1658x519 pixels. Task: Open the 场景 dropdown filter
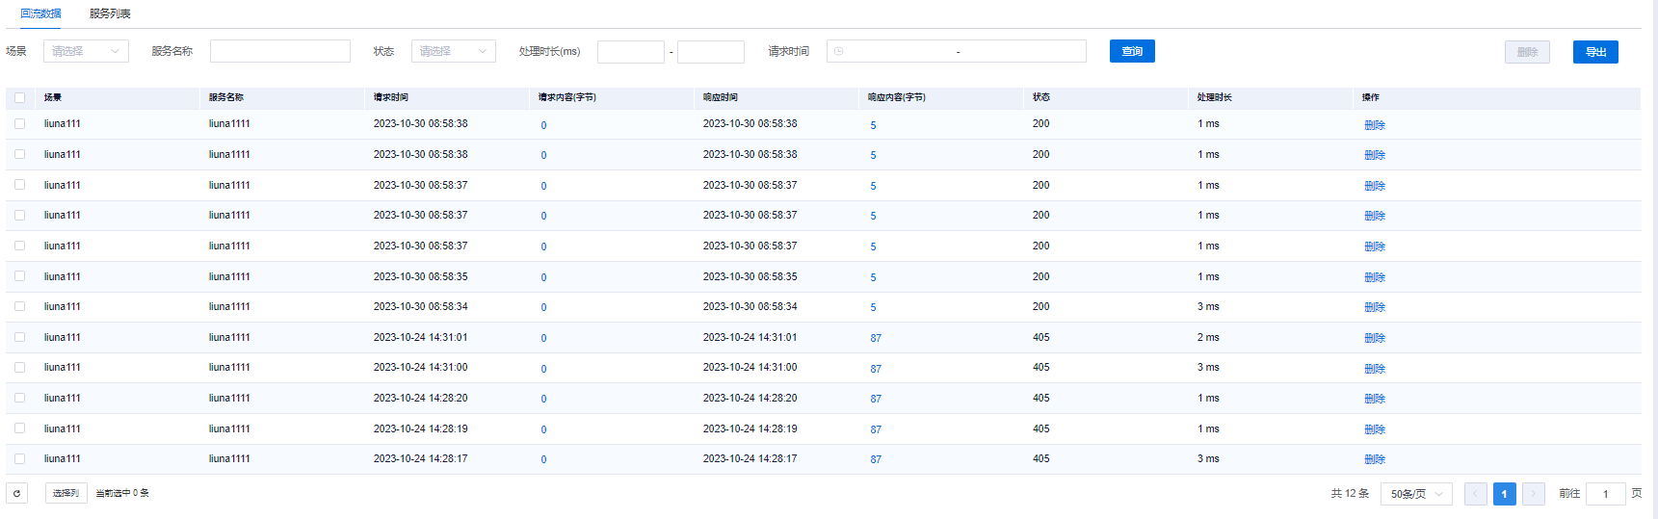[x=86, y=51]
